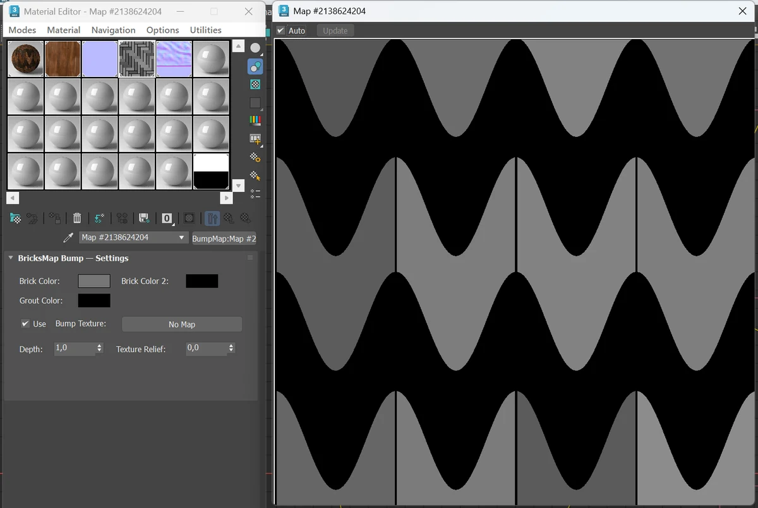758x508 pixels.
Task: Click the sample slots scroll right arrow
Action: [227, 198]
